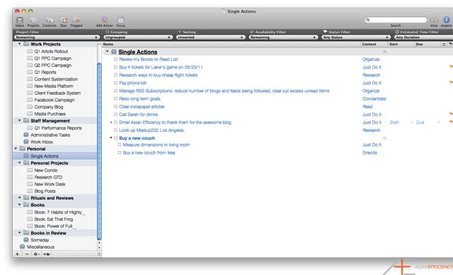
Task: Select Facebook Campaign project
Action: [x=55, y=100]
